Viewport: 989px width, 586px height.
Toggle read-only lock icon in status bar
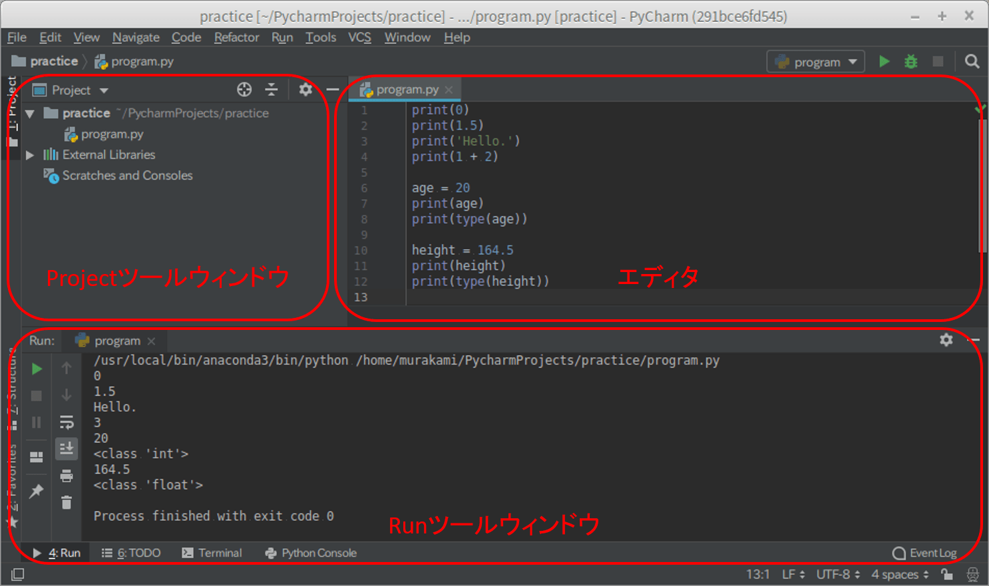click(x=946, y=574)
